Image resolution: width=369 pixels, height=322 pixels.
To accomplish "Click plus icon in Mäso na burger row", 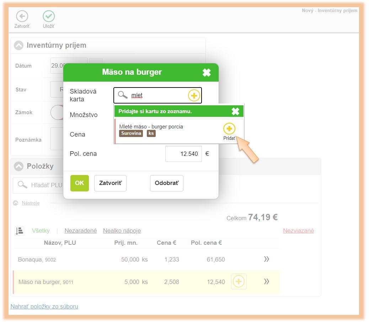I will click(239, 282).
